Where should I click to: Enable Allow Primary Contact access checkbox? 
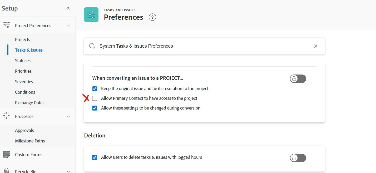[95, 98]
